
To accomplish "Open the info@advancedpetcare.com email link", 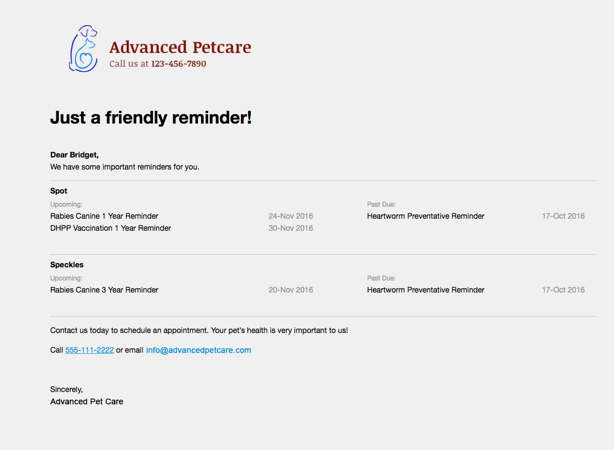I will 199,350.
